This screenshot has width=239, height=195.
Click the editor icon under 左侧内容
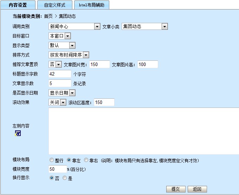pyautogui.click(x=18, y=133)
